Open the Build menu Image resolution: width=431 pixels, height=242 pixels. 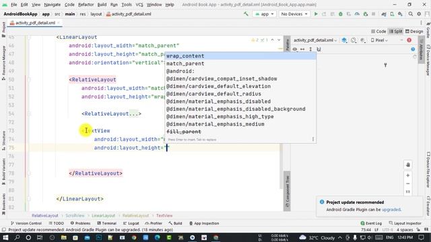pyautogui.click(x=102, y=5)
